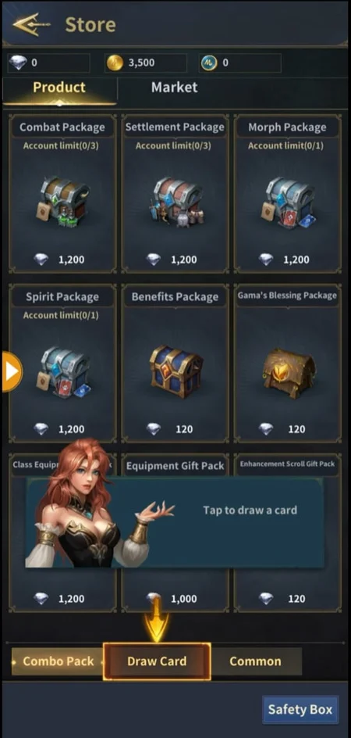Screen dimensions: 351x738
Task: Choose the Morph Package chest icon
Action: [x=288, y=202]
